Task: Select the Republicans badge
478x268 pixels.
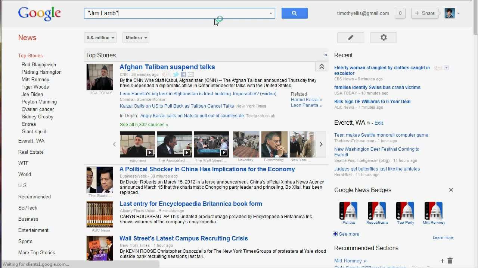Action: [x=377, y=213]
